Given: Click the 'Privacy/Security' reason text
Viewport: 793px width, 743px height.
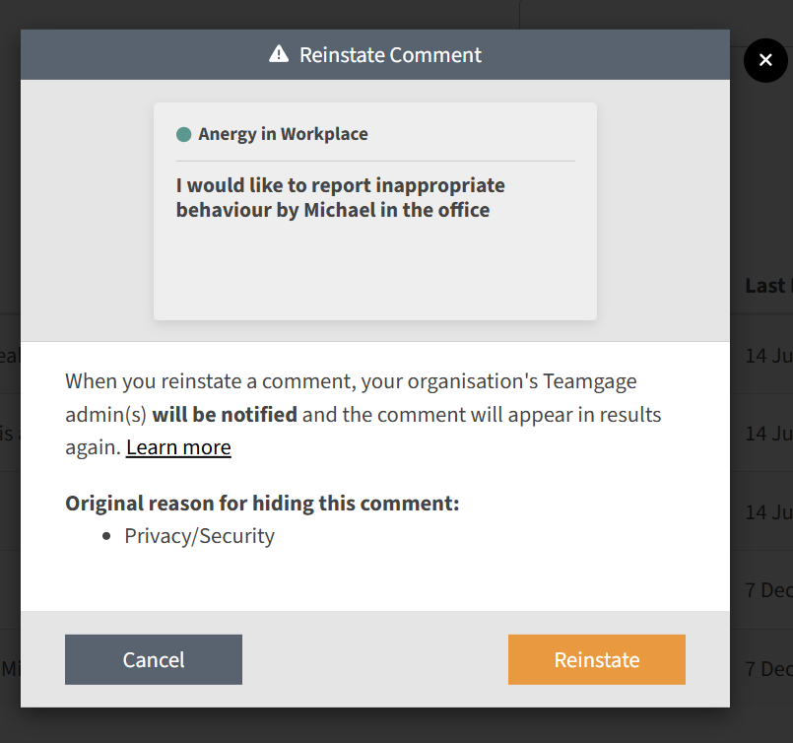Looking at the screenshot, I should [x=199, y=536].
